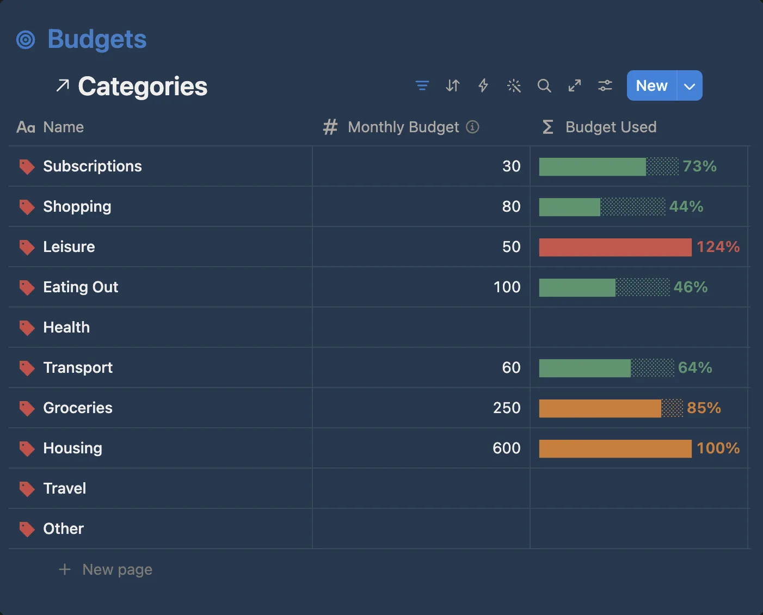The image size is (763, 615).
Task: Click the 46% Eating Out progress bar
Action: pos(605,287)
